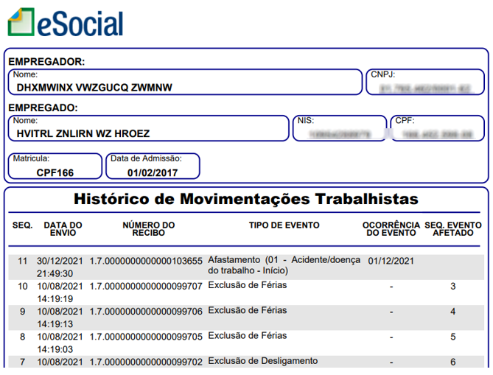Click the EMPREGADO section label

(x=43, y=108)
